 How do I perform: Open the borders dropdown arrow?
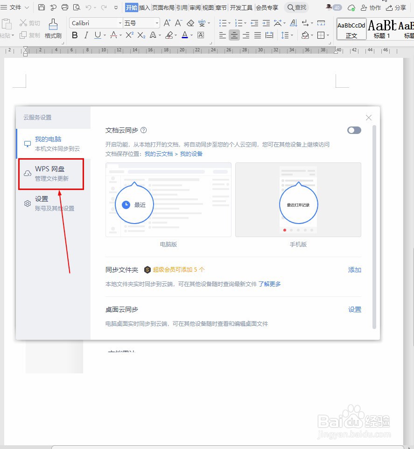tap(328, 35)
